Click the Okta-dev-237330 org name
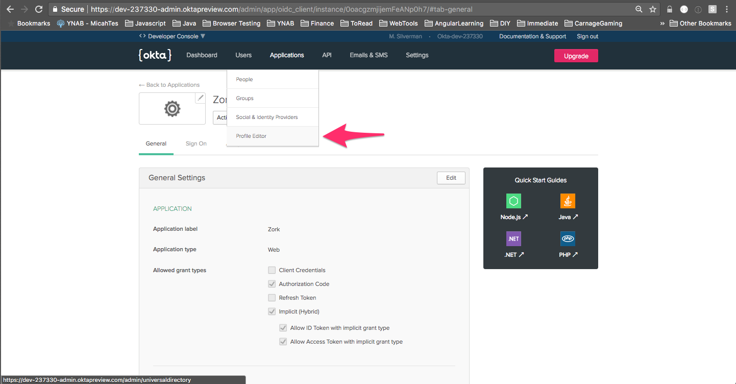 pyautogui.click(x=460, y=36)
